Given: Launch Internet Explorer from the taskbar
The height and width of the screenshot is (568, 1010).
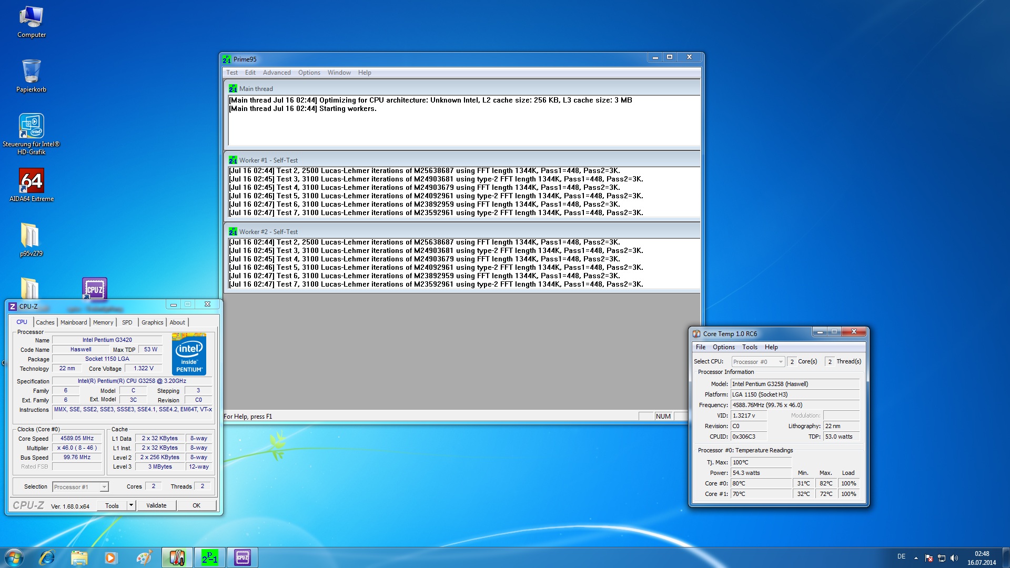Looking at the screenshot, I should pyautogui.click(x=47, y=557).
